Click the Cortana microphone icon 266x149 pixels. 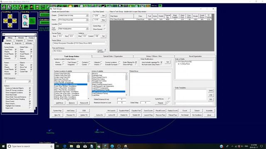52,146
